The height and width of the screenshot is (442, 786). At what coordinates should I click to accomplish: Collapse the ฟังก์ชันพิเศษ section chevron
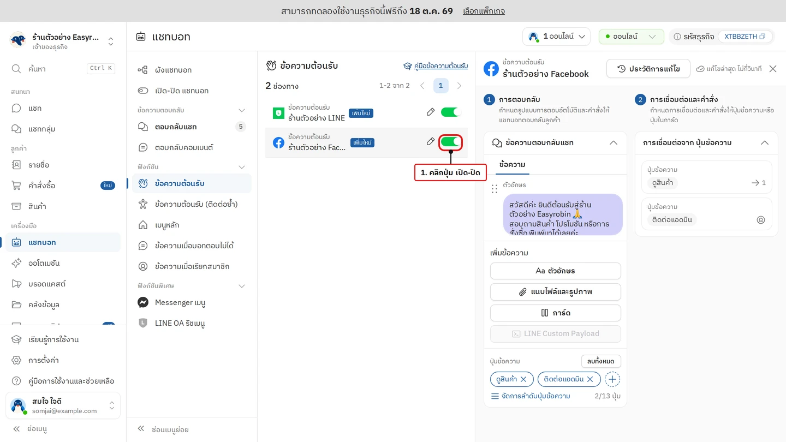coord(242,286)
